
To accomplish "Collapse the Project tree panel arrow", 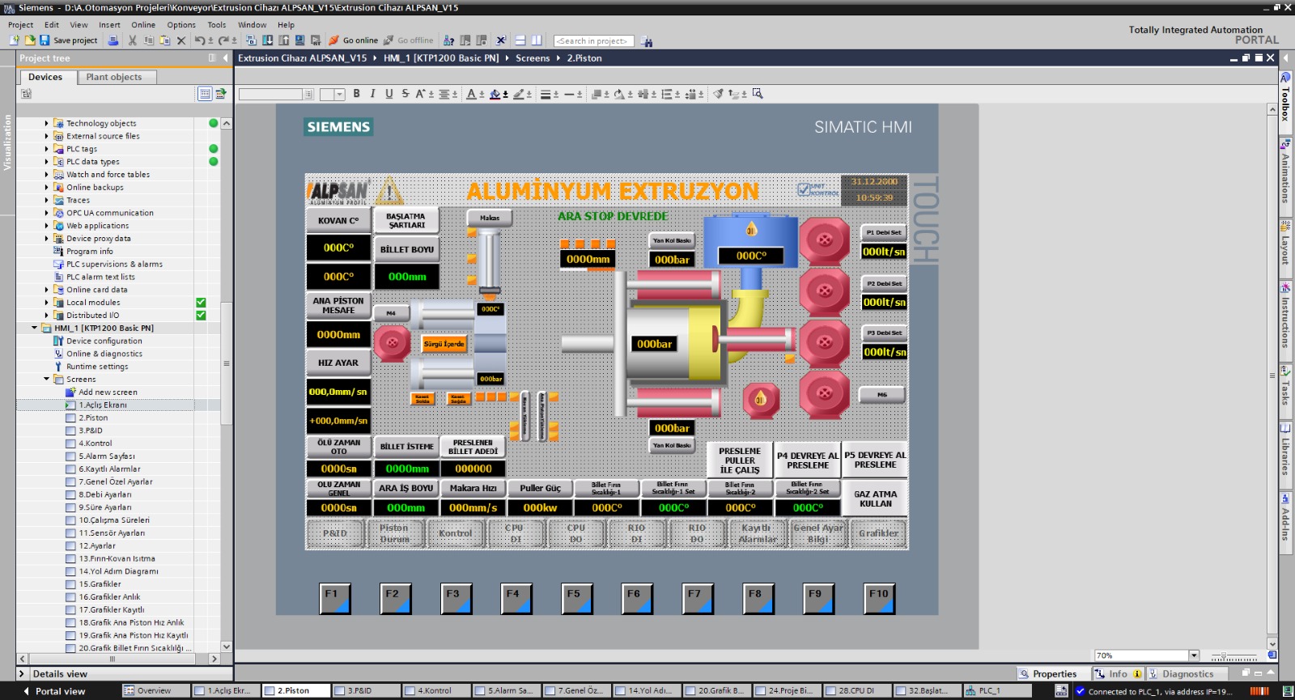I will tap(223, 58).
